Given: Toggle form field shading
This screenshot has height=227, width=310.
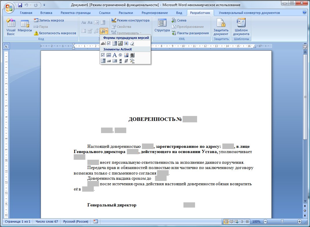Looking at the screenshot, I should pyautogui.click(x=126, y=43).
